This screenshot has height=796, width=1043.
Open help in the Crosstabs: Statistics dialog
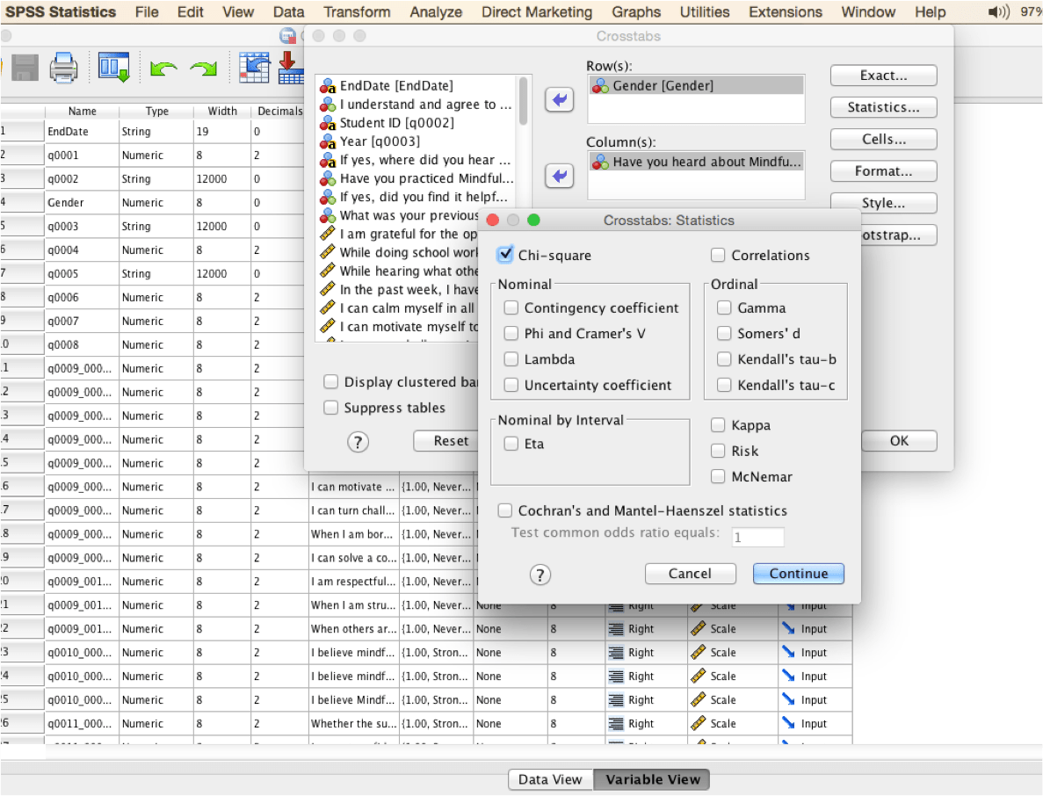[540, 575]
